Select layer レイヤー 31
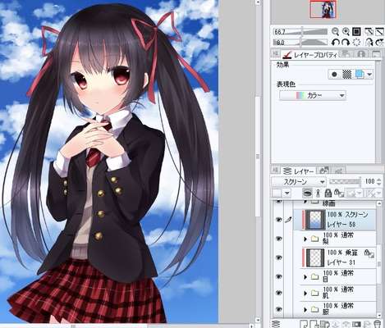The width and height of the screenshot is (385, 328). [x=335, y=257]
